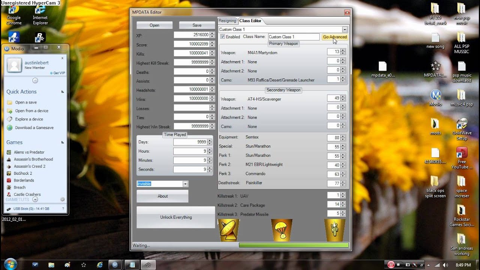Click the Deathstreak Painkiller value stepper

343,184
